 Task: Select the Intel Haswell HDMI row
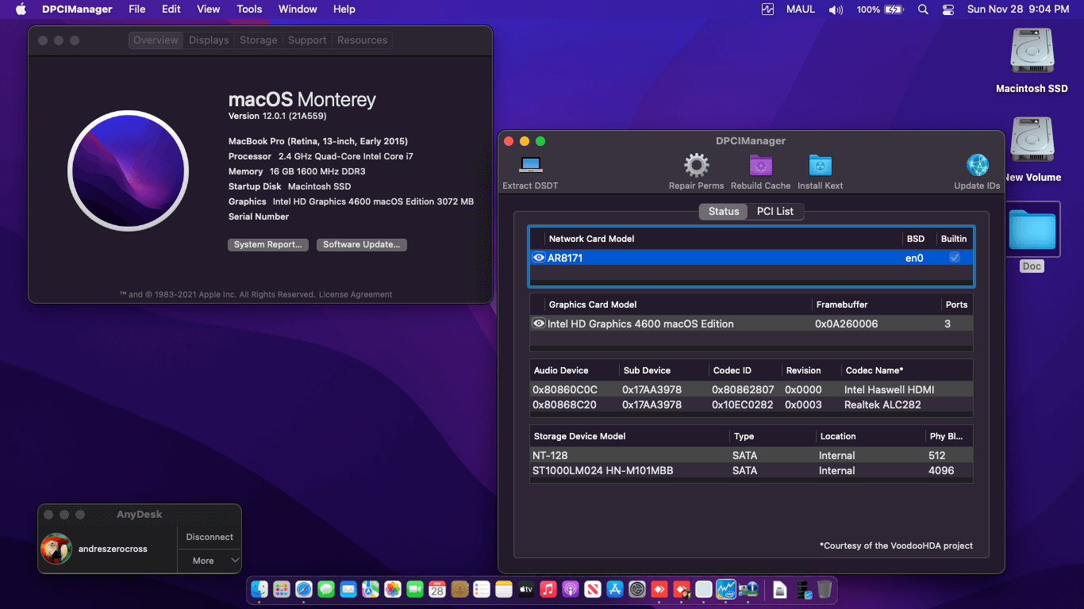tap(751, 389)
